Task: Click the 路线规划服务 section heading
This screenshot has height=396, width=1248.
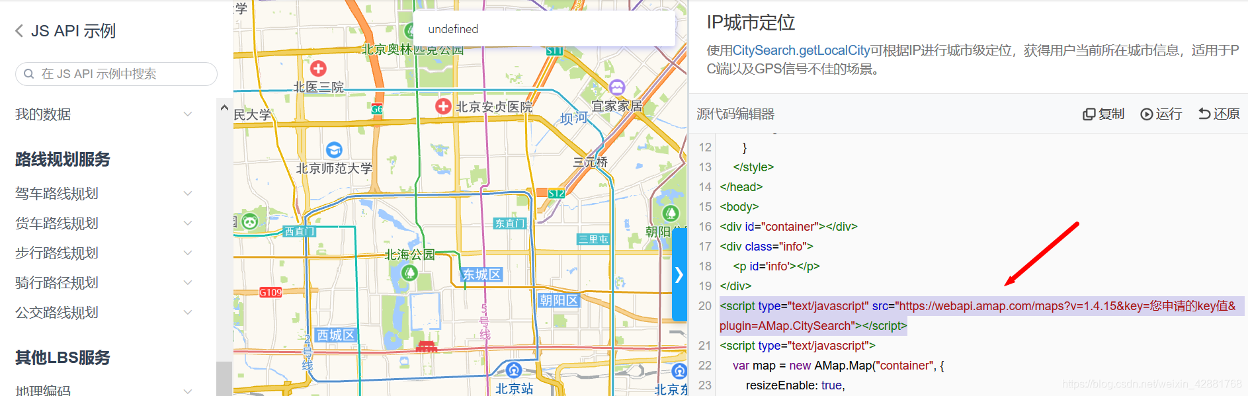Action: [x=63, y=159]
